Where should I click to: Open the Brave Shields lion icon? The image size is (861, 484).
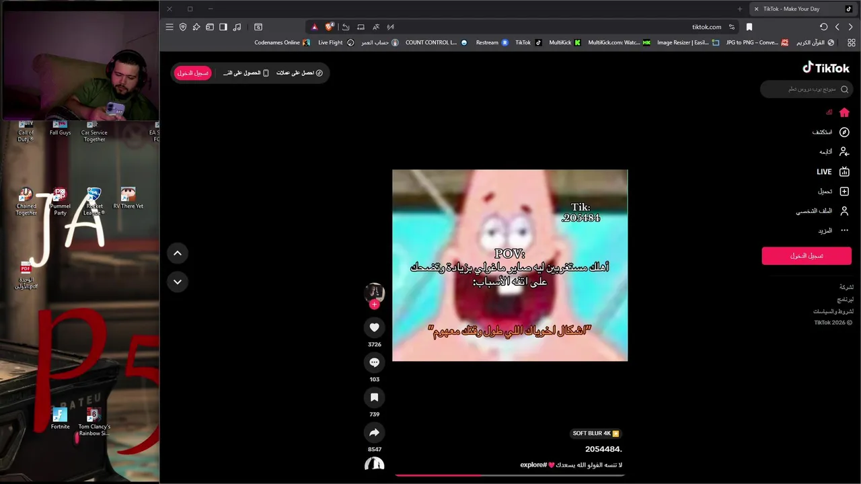point(329,27)
